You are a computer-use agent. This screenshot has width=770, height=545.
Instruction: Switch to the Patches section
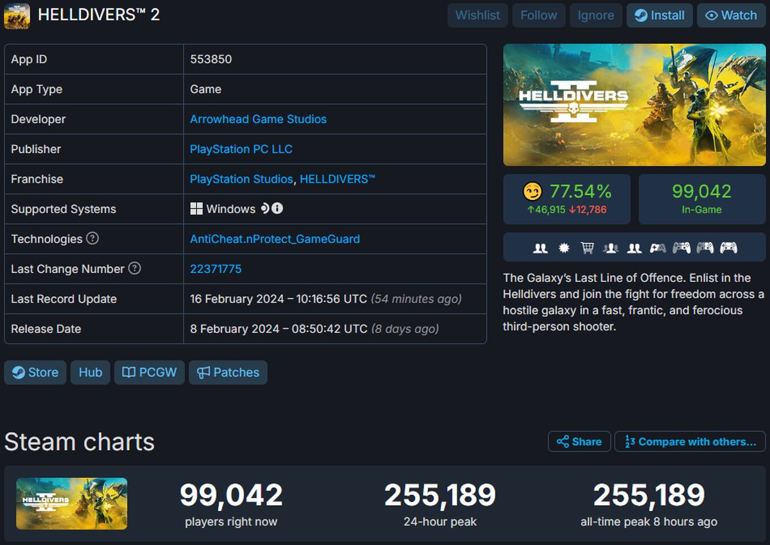click(228, 373)
